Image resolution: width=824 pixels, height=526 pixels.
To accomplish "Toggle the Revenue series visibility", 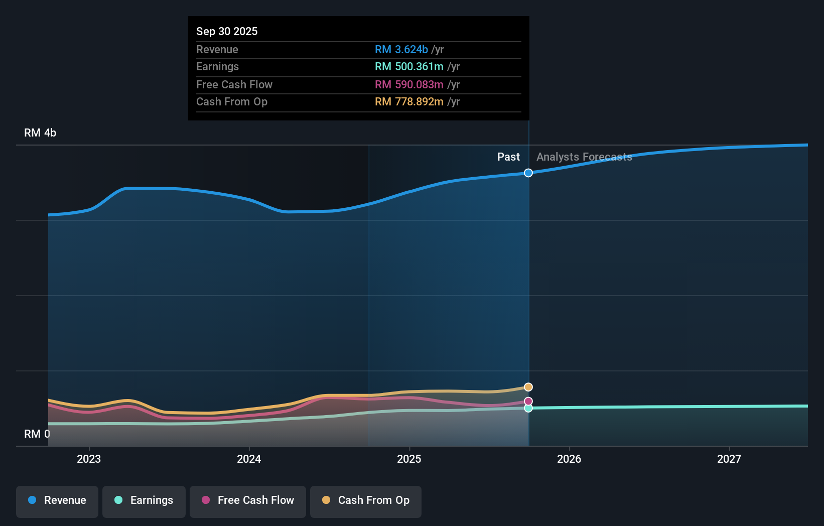I will (x=57, y=500).
